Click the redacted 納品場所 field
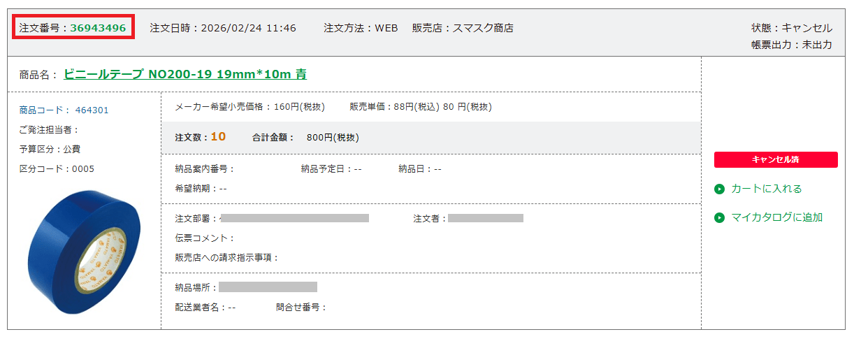854x339 pixels. [268, 287]
